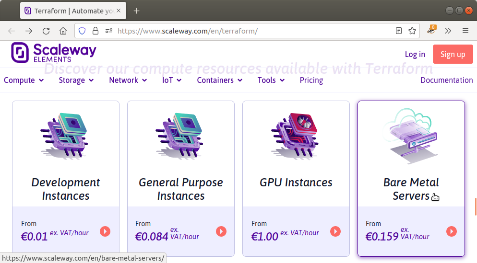
Task: Open the Firefox hamburger menu
Action: click(x=465, y=31)
